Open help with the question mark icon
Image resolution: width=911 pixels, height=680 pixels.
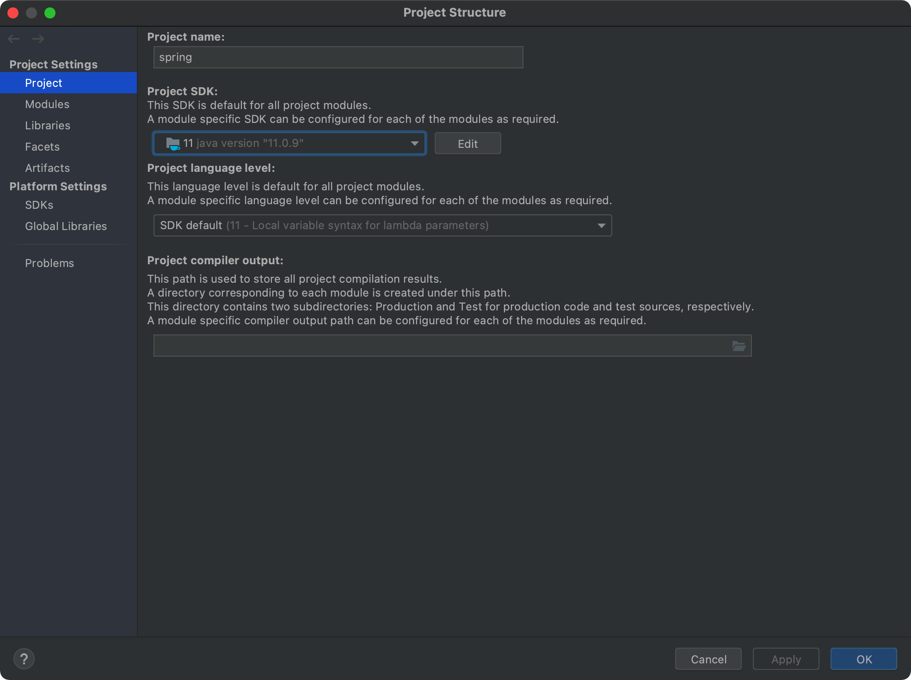24,659
